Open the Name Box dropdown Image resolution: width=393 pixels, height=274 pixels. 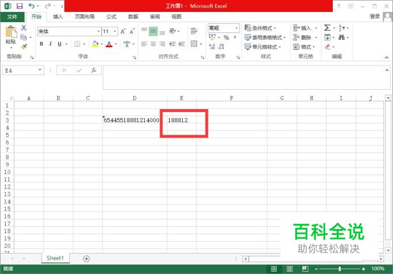[40, 70]
